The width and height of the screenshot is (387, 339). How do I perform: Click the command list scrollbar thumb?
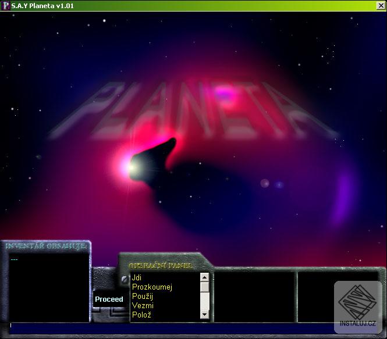(x=204, y=287)
